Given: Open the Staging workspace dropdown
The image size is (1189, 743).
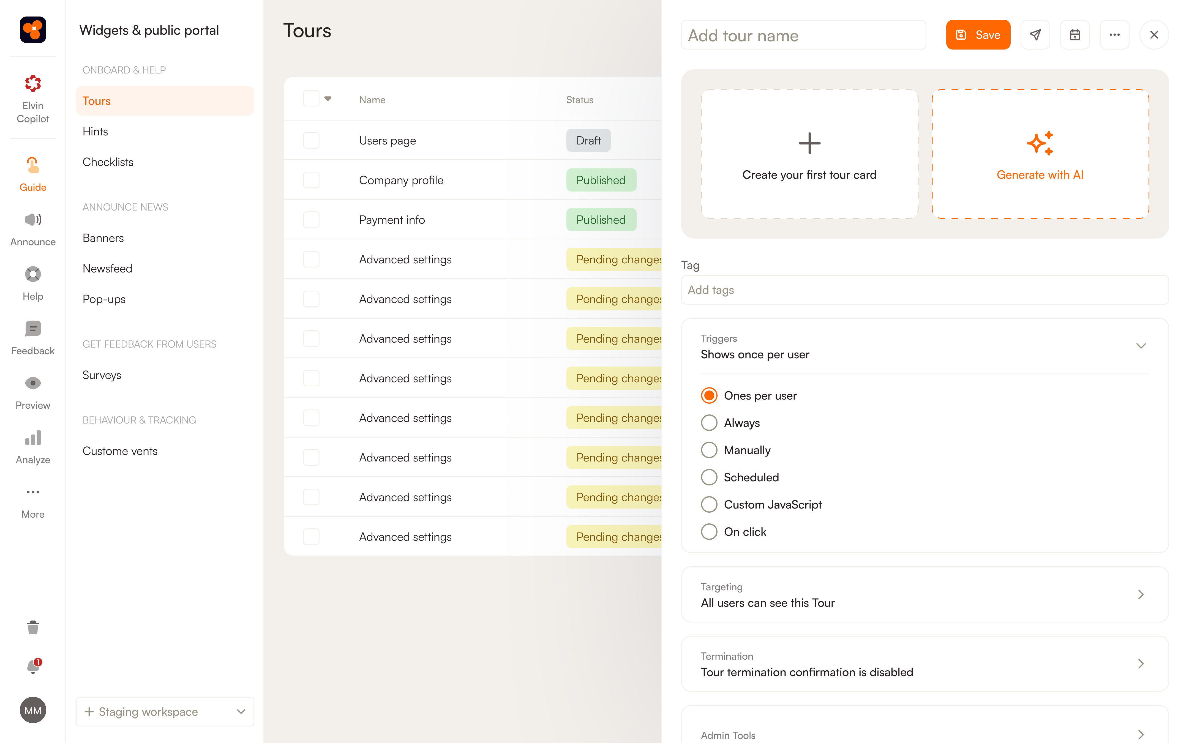Looking at the screenshot, I should point(165,712).
